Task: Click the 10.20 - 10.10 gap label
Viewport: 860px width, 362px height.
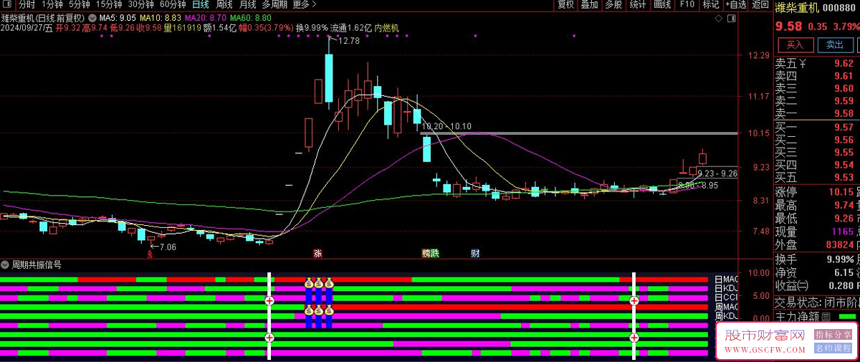Action: [447, 126]
